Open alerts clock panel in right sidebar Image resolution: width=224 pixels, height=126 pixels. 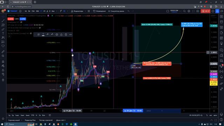point(222,22)
